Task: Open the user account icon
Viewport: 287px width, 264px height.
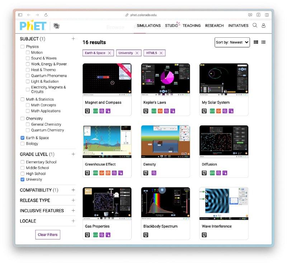Action: (264, 26)
